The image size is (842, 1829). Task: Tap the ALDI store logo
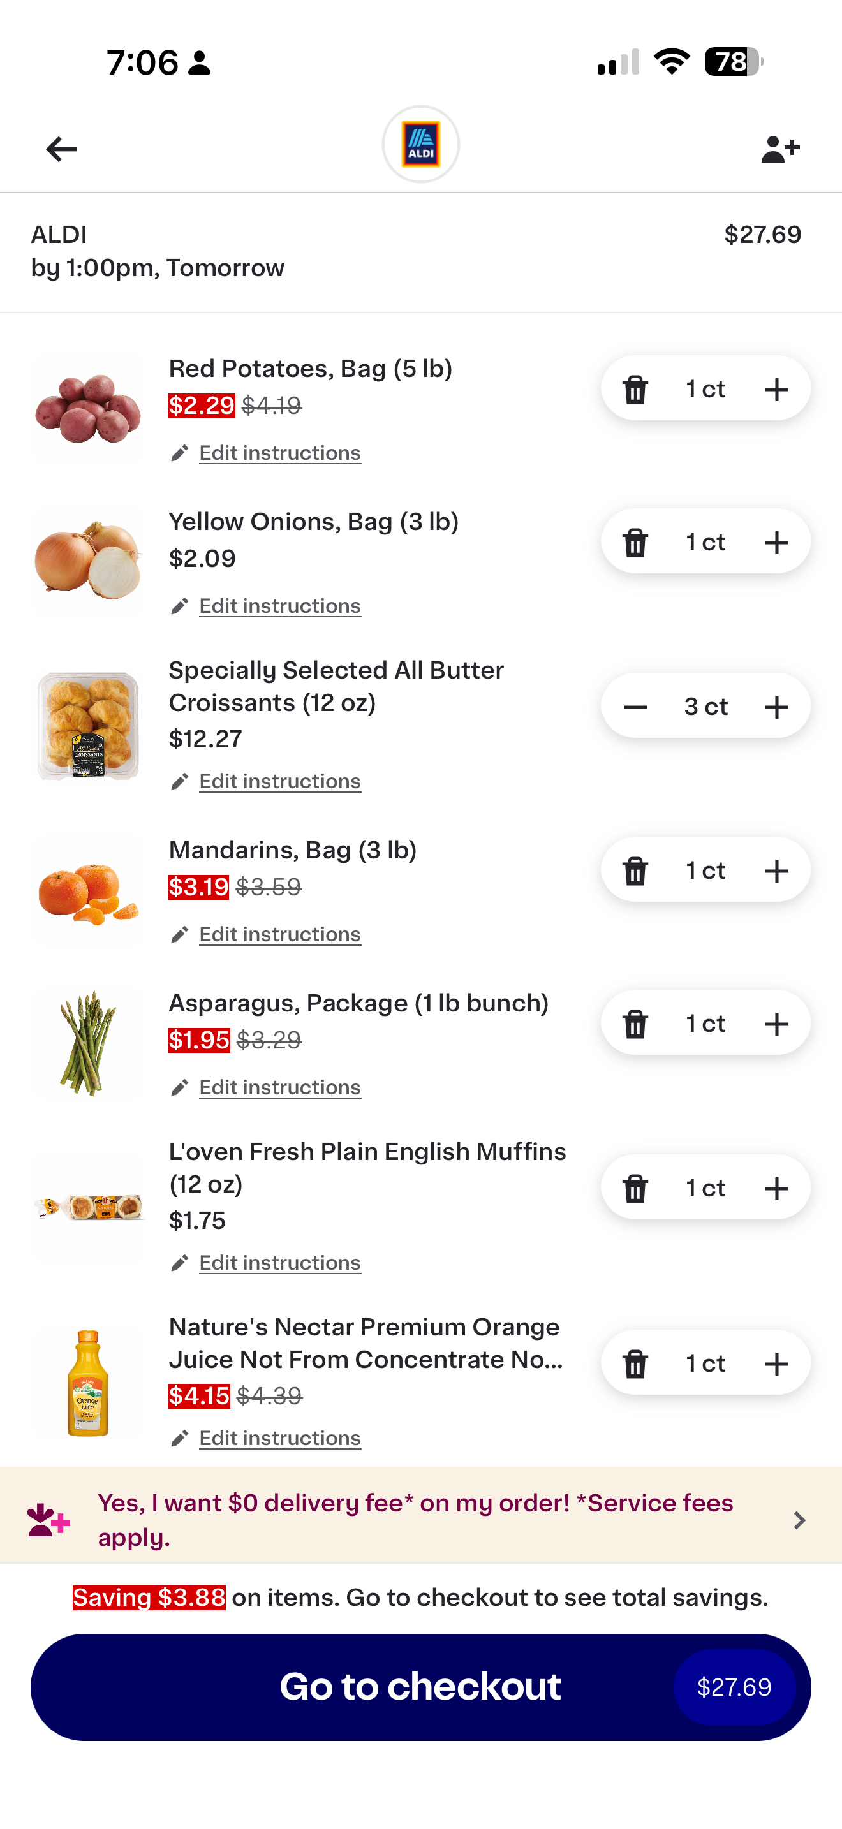[x=421, y=145]
